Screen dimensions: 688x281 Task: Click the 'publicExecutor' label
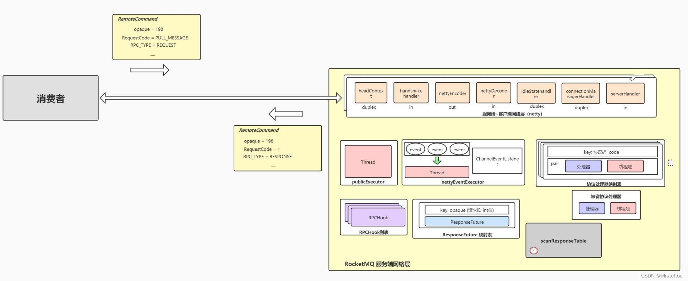click(368, 182)
